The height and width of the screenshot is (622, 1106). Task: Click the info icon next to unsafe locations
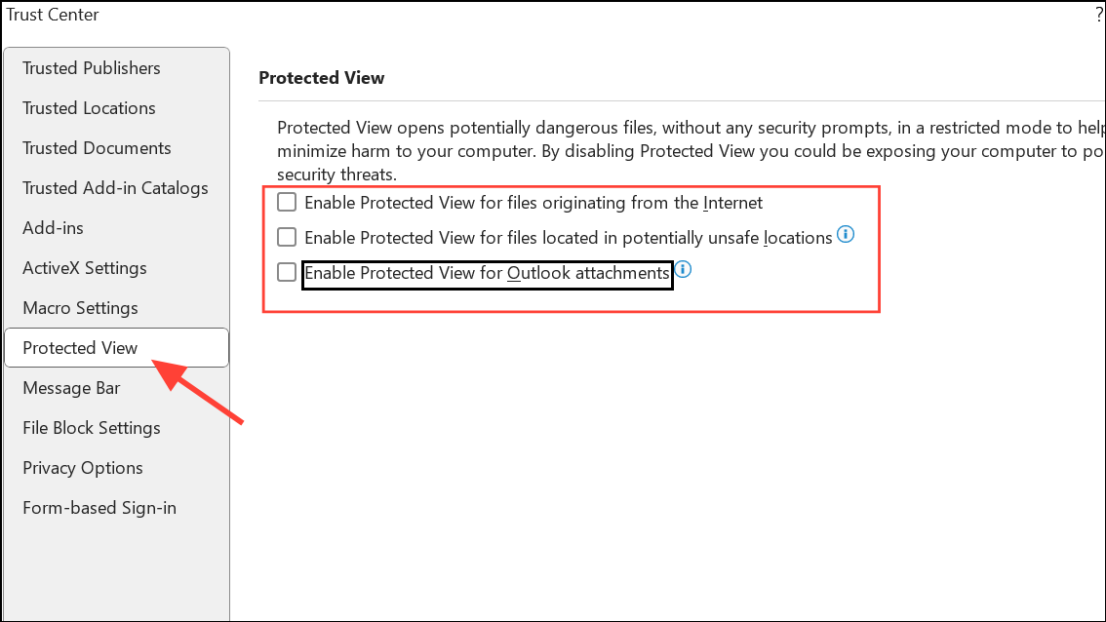coord(846,234)
